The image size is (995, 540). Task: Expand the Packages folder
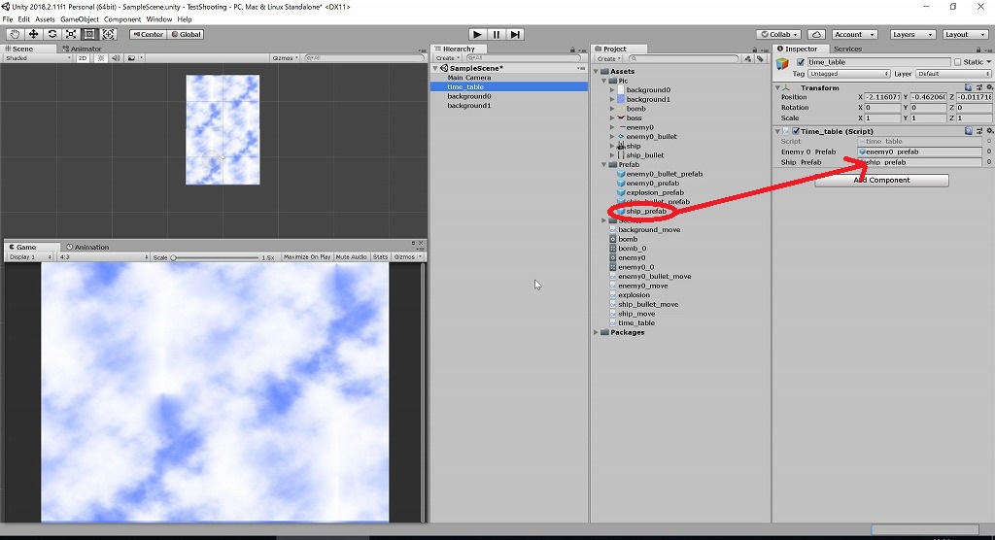[597, 332]
